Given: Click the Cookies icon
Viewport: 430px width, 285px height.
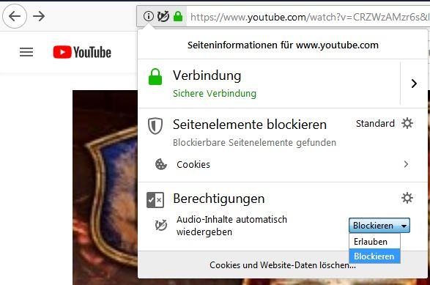Looking at the screenshot, I should 161,164.
